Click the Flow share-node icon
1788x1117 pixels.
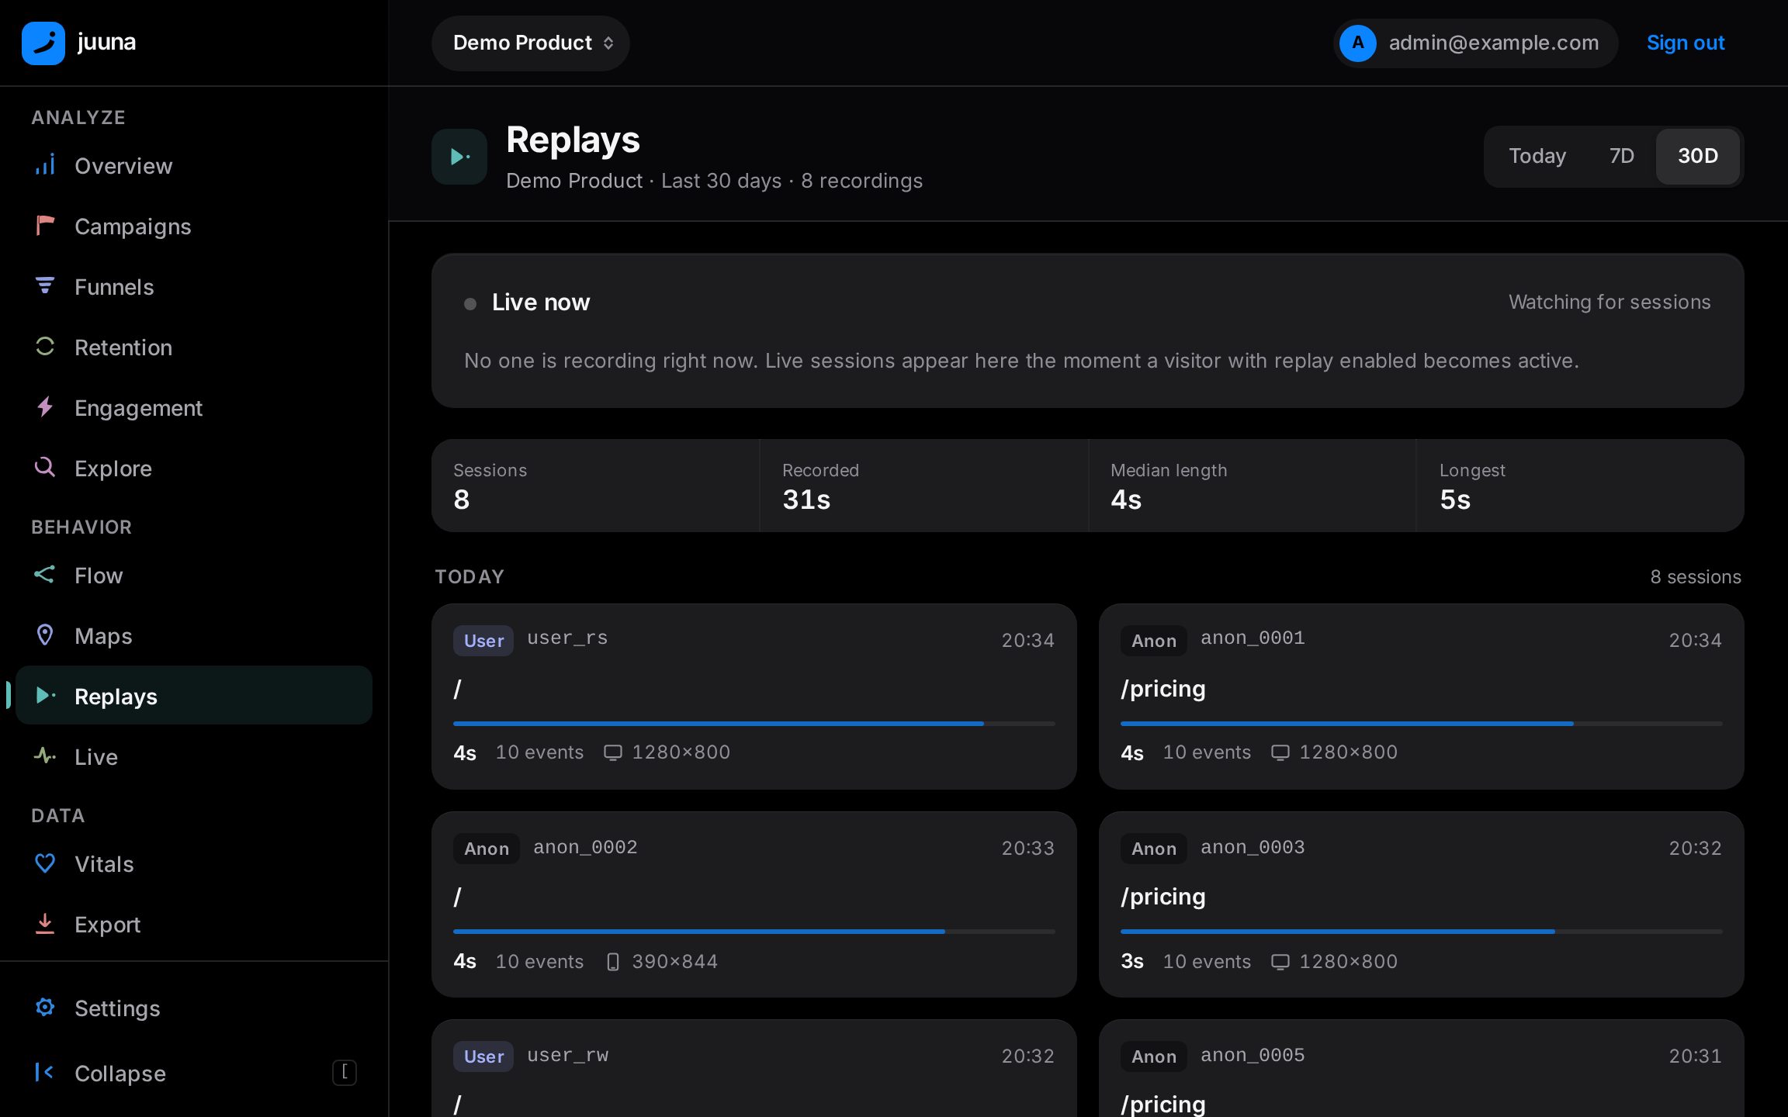pyautogui.click(x=45, y=575)
